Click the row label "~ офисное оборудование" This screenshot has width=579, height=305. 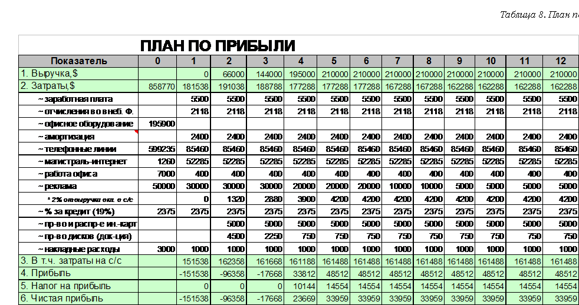coord(85,124)
